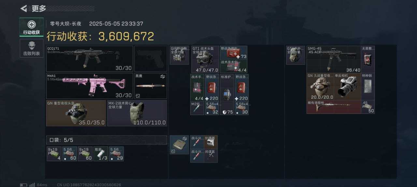This screenshot has width=417, height=187.
Task: Go back using the arrow beside 更多
Action: click(23, 8)
